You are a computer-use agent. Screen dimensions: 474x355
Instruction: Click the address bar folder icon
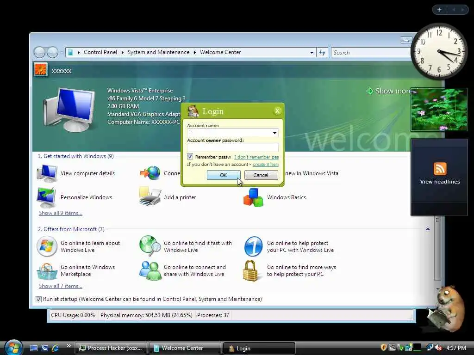pyautogui.click(x=70, y=52)
